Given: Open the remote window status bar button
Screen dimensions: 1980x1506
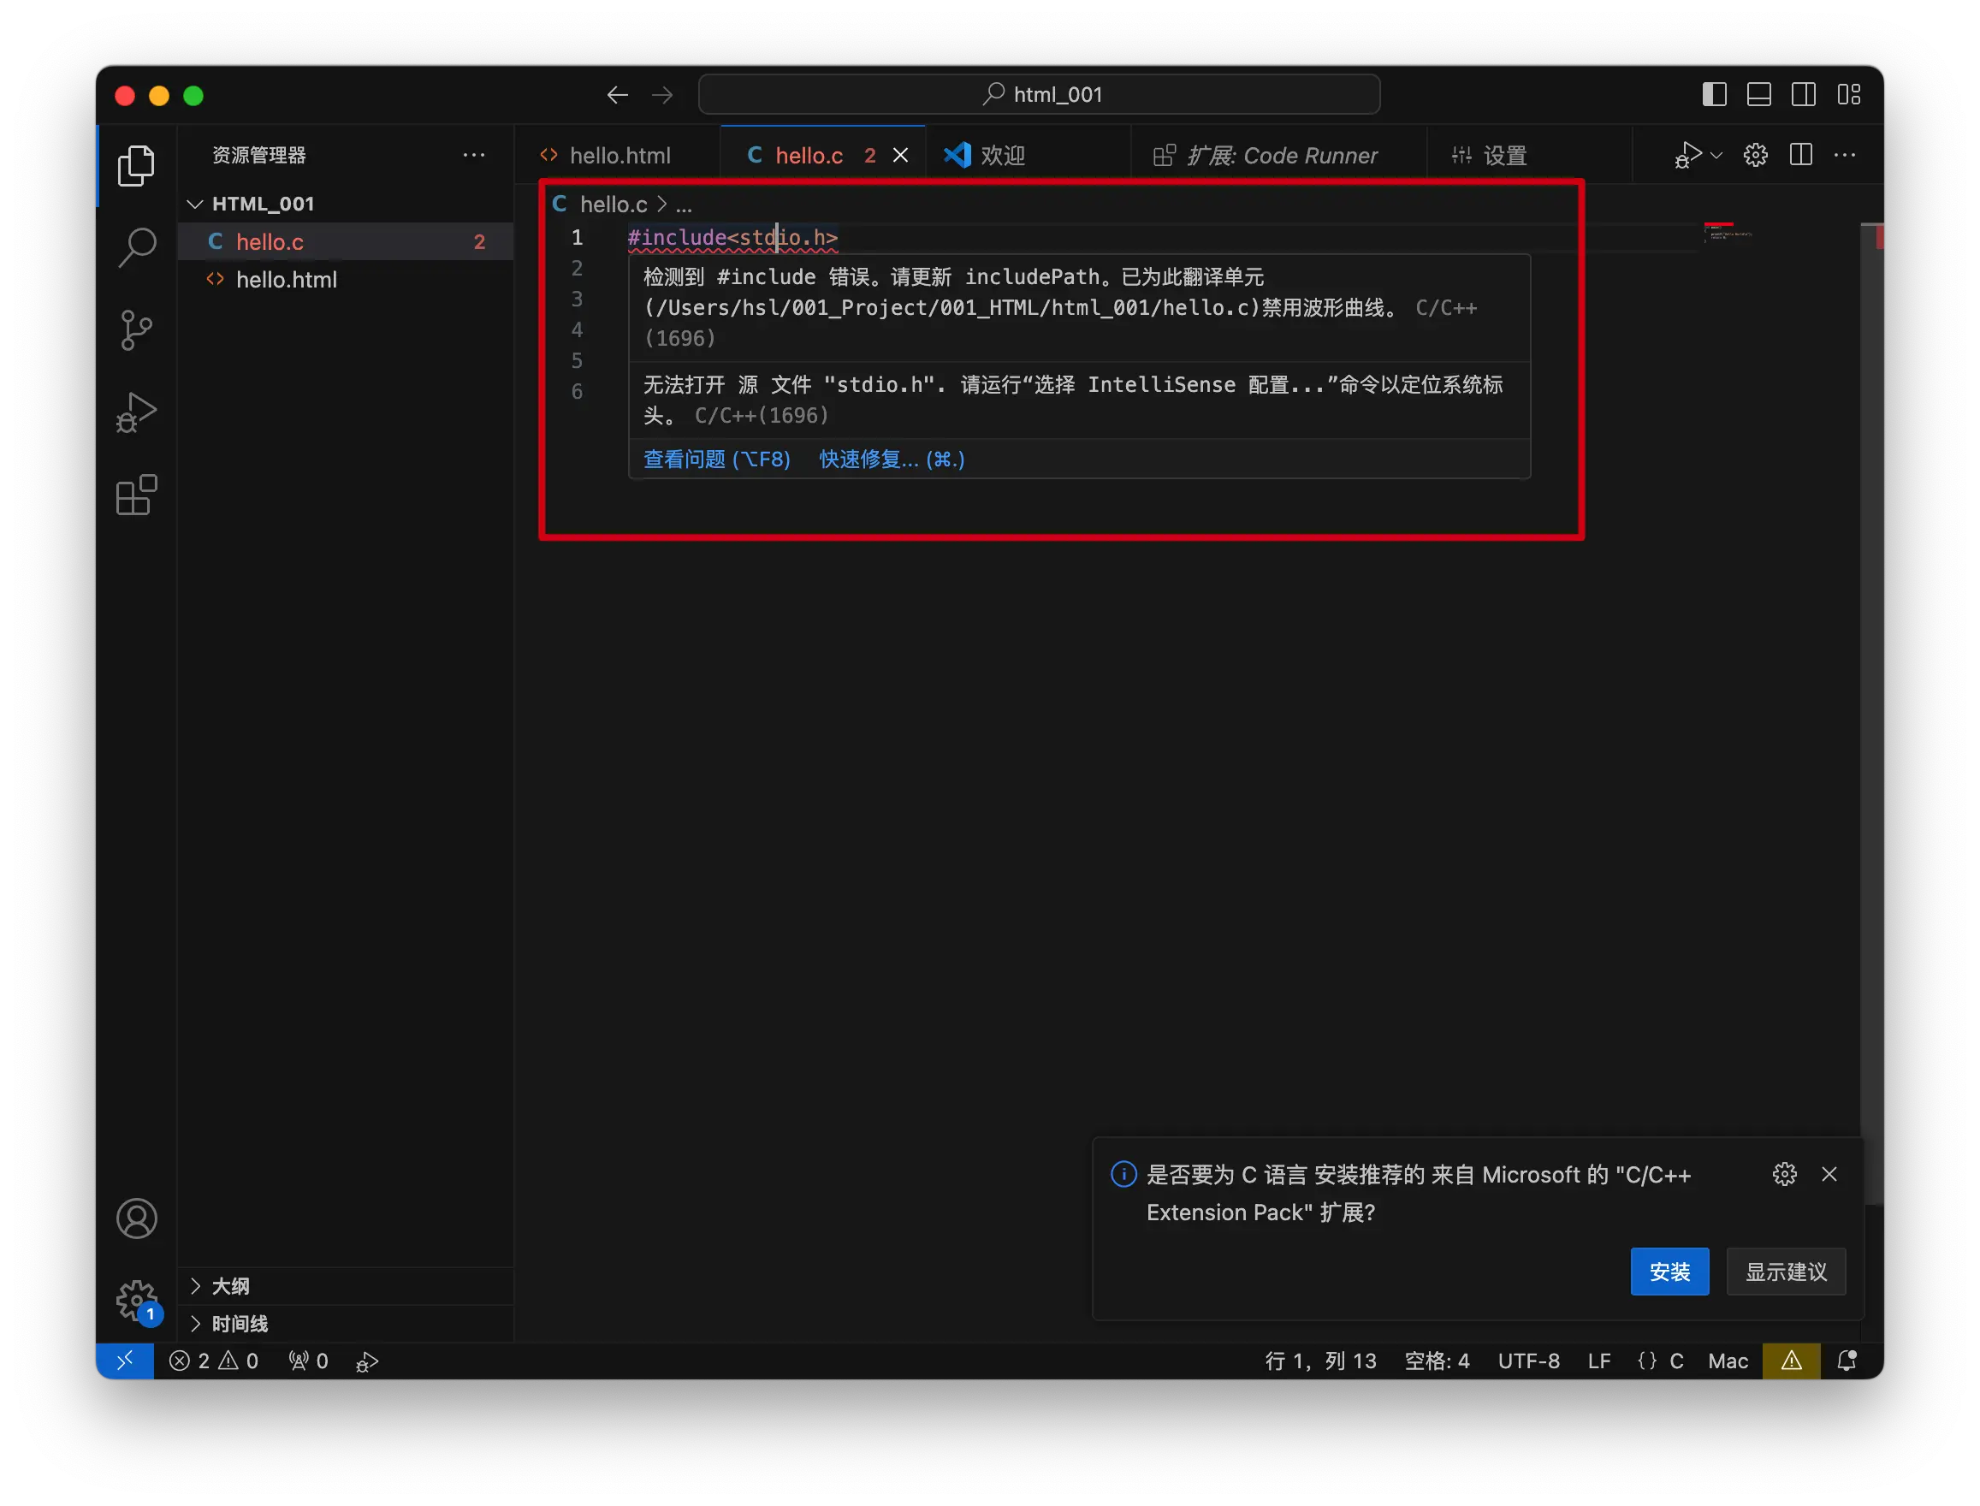Looking at the screenshot, I should coord(125,1360).
